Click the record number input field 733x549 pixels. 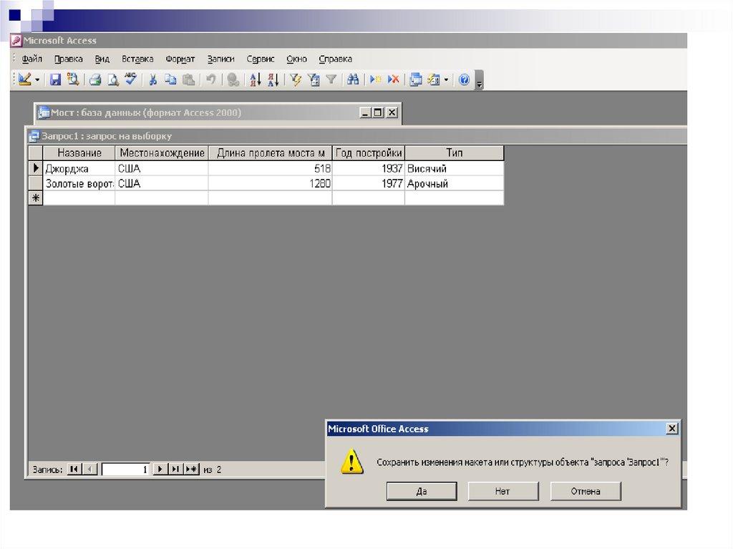pos(125,470)
